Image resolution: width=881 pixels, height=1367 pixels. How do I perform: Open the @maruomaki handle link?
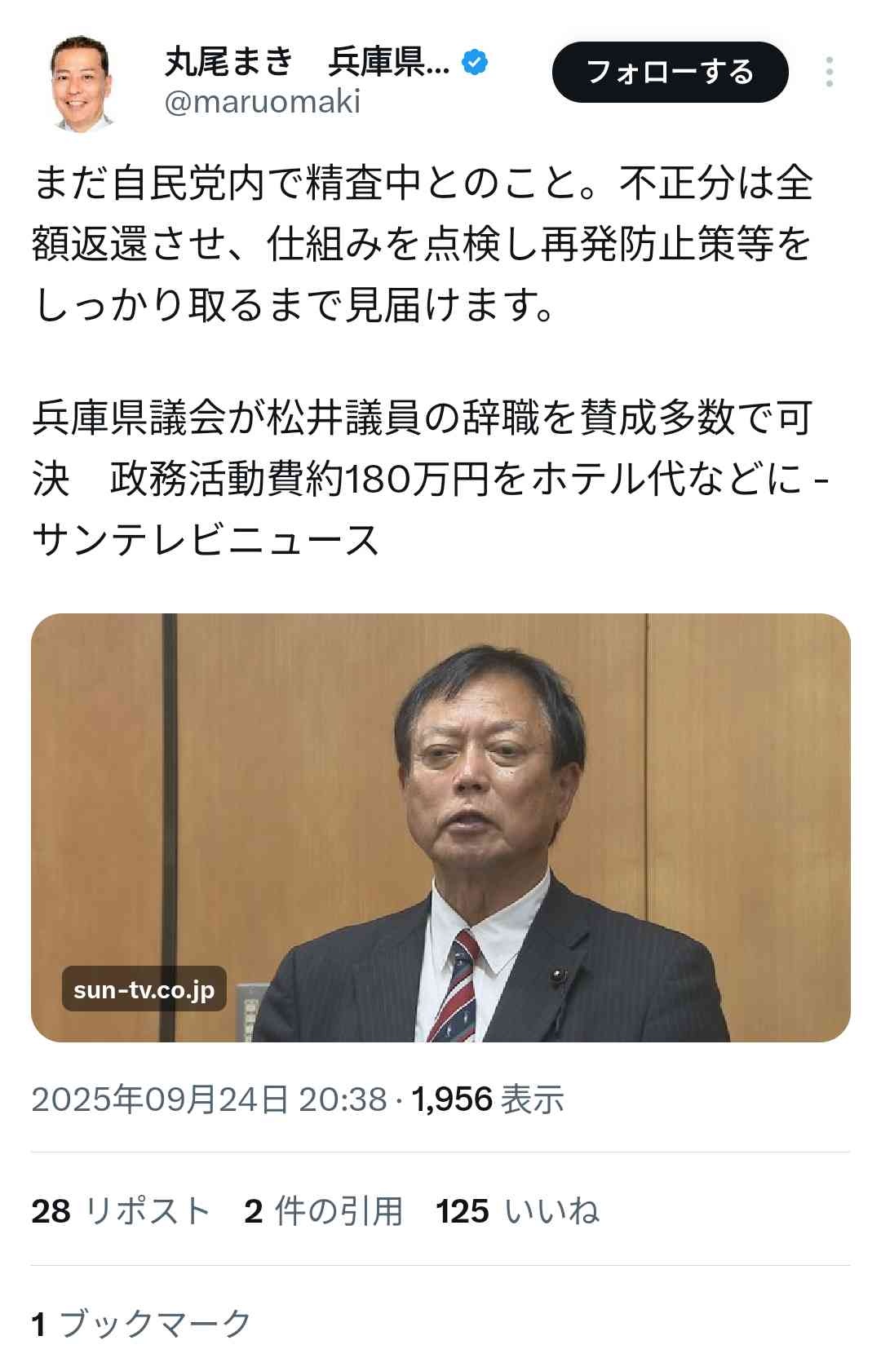click(x=263, y=102)
